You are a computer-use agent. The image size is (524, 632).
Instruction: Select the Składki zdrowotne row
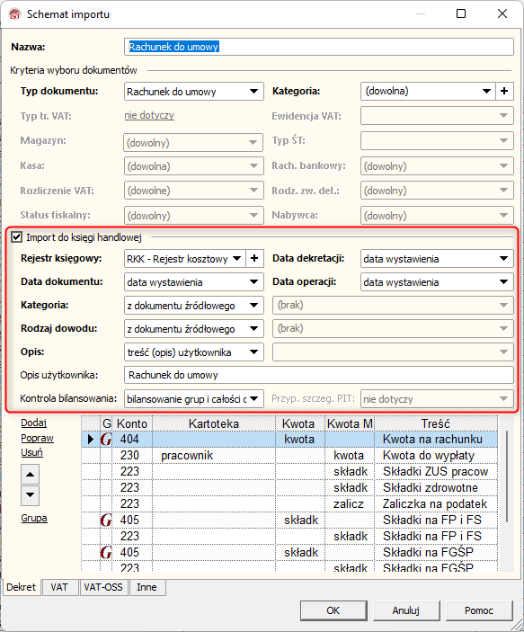(x=289, y=487)
